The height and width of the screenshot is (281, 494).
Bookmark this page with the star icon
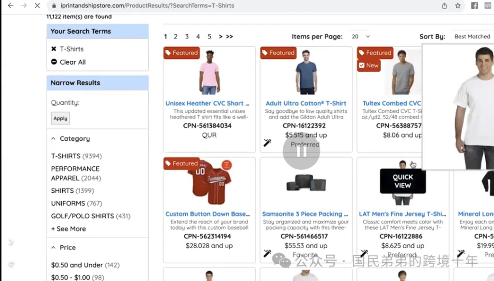click(x=457, y=6)
